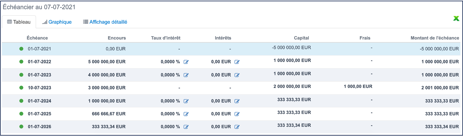Edit interest rate for 01-07-2022

click(x=186, y=62)
